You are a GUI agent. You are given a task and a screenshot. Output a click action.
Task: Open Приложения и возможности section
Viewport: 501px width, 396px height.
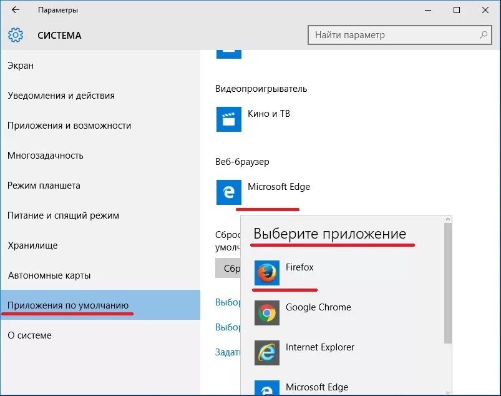pyautogui.click(x=100, y=126)
